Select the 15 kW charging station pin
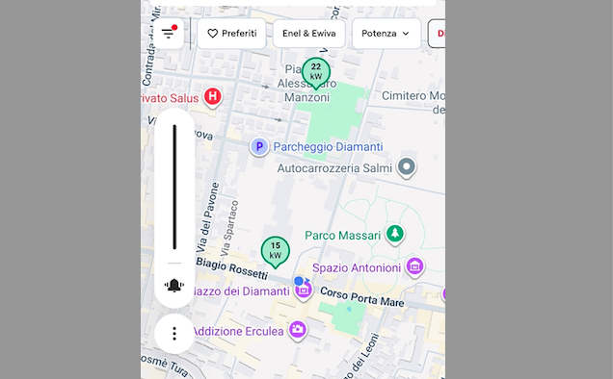Image resolution: width=613 pixels, height=379 pixels. click(276, 252)
